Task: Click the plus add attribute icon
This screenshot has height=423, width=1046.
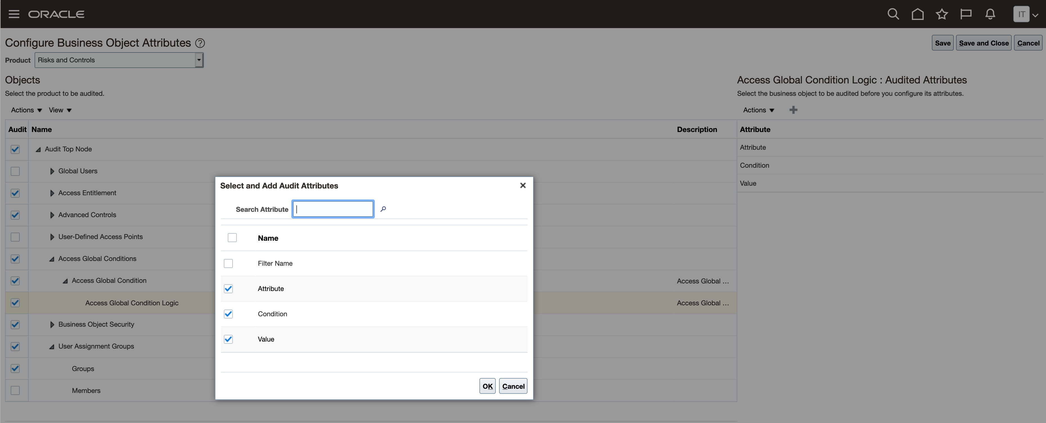Action: pos(793,110)
